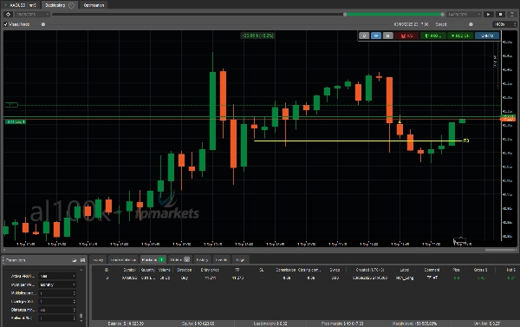Click load parameters icon in Parameters header

pos(75,260)
